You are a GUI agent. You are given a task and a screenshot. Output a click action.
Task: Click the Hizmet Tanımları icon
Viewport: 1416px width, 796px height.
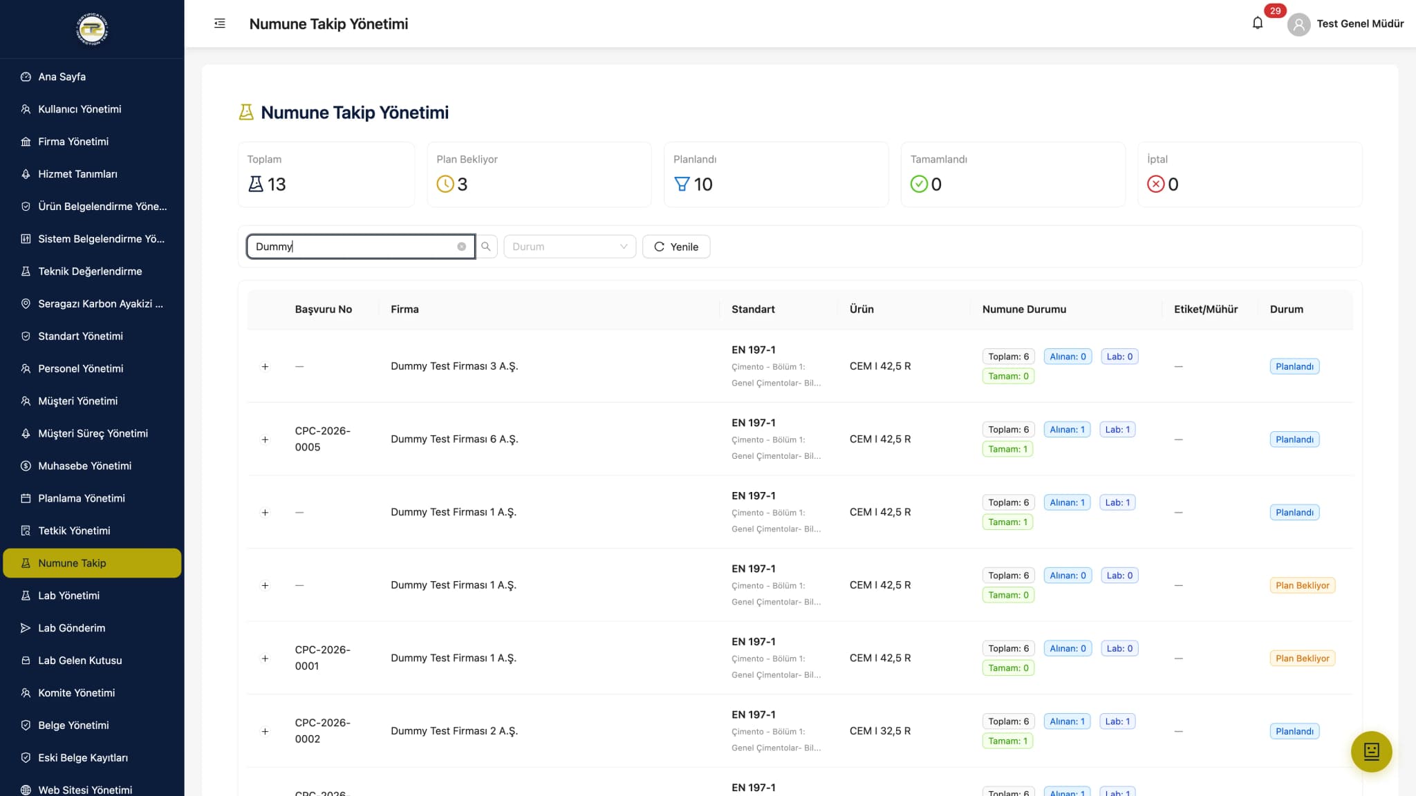tap(26, 174)
